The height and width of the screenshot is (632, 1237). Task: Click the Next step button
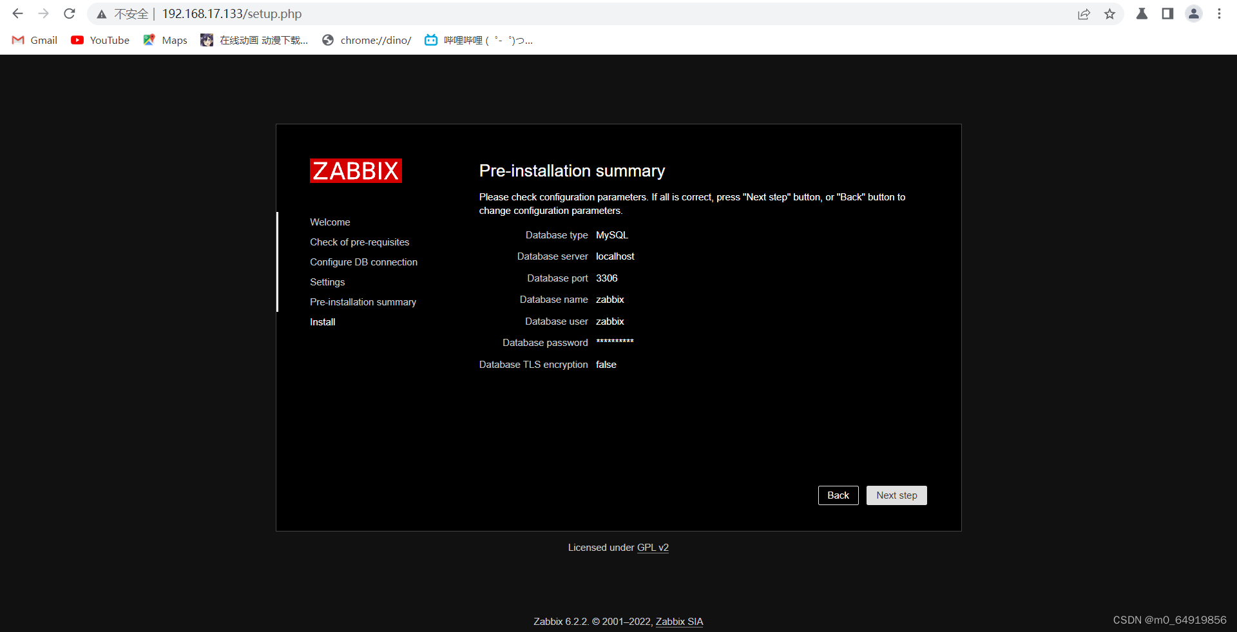[x=897, y=495]
